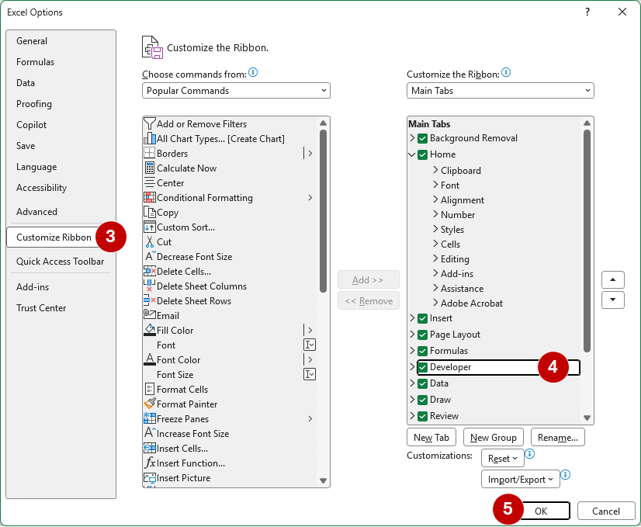Click the Insert Cells icon

(x=150, y=448)
